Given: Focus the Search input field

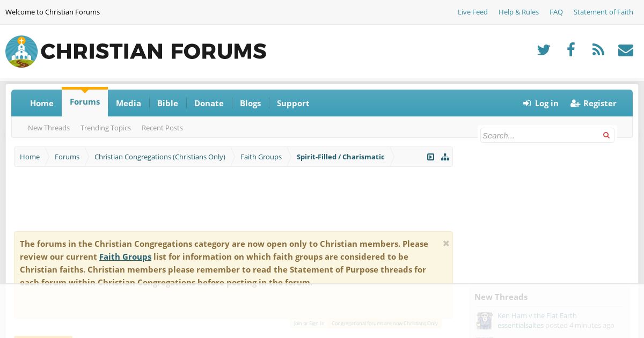Looking at the screenshot, I should coord(541,135).
